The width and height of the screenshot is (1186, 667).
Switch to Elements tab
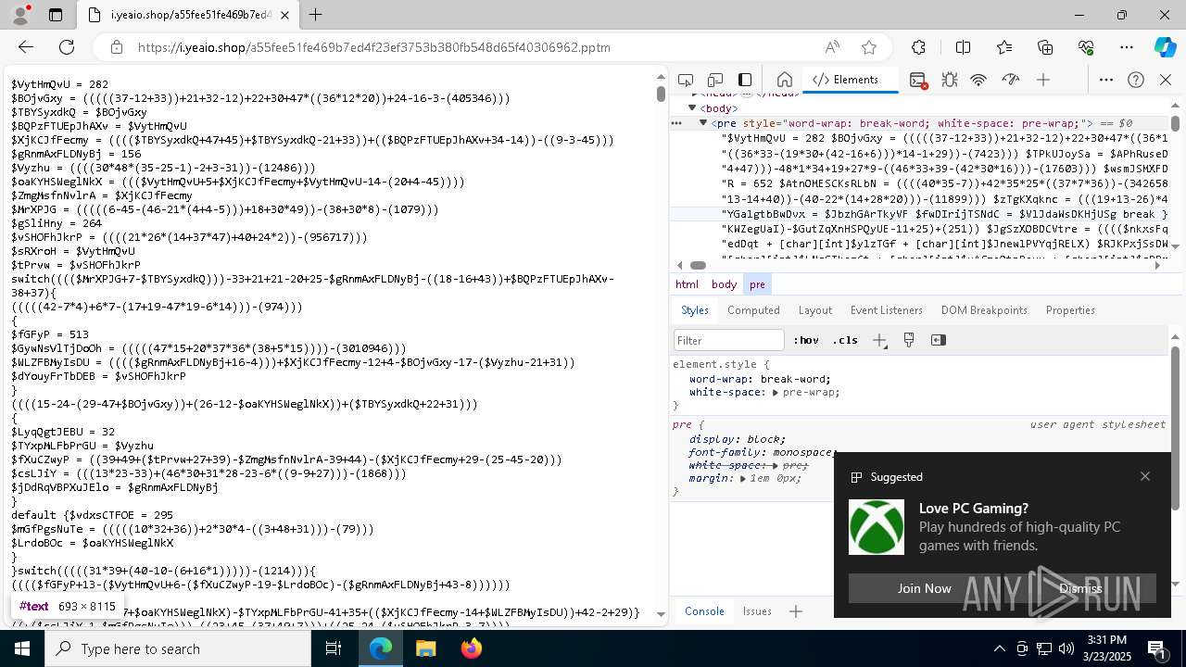[x=844, y=80]
